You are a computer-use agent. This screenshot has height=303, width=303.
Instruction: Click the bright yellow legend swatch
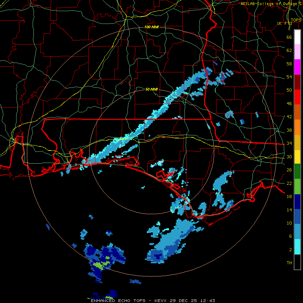click(297, 157)
